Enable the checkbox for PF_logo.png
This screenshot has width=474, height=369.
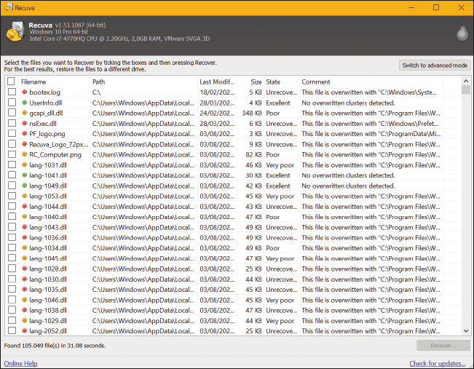pos(12,134)
